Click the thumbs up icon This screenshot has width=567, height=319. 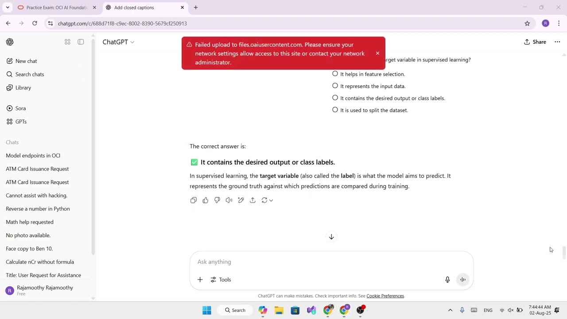tap(205, 200)
